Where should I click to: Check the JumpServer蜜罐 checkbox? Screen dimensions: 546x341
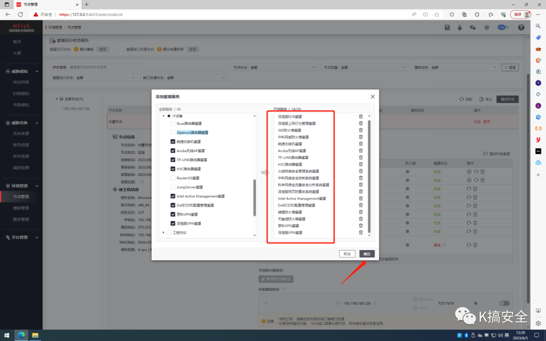coord(173,187)
